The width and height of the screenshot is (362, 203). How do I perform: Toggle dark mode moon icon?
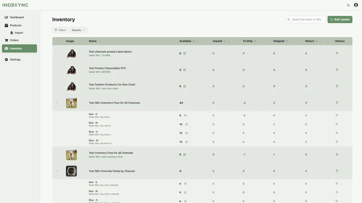pos(348,5)
